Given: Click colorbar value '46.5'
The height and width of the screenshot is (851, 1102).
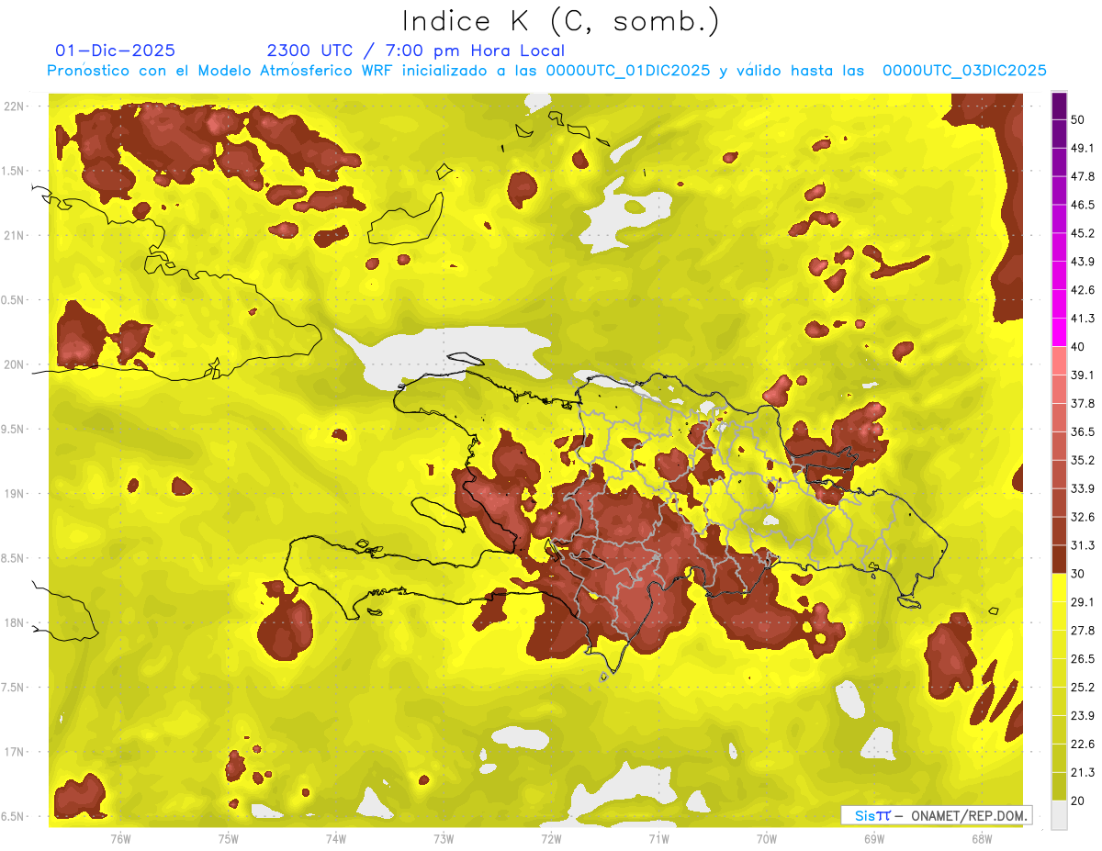Looking at the screenshot, I should pos(1083,205).
